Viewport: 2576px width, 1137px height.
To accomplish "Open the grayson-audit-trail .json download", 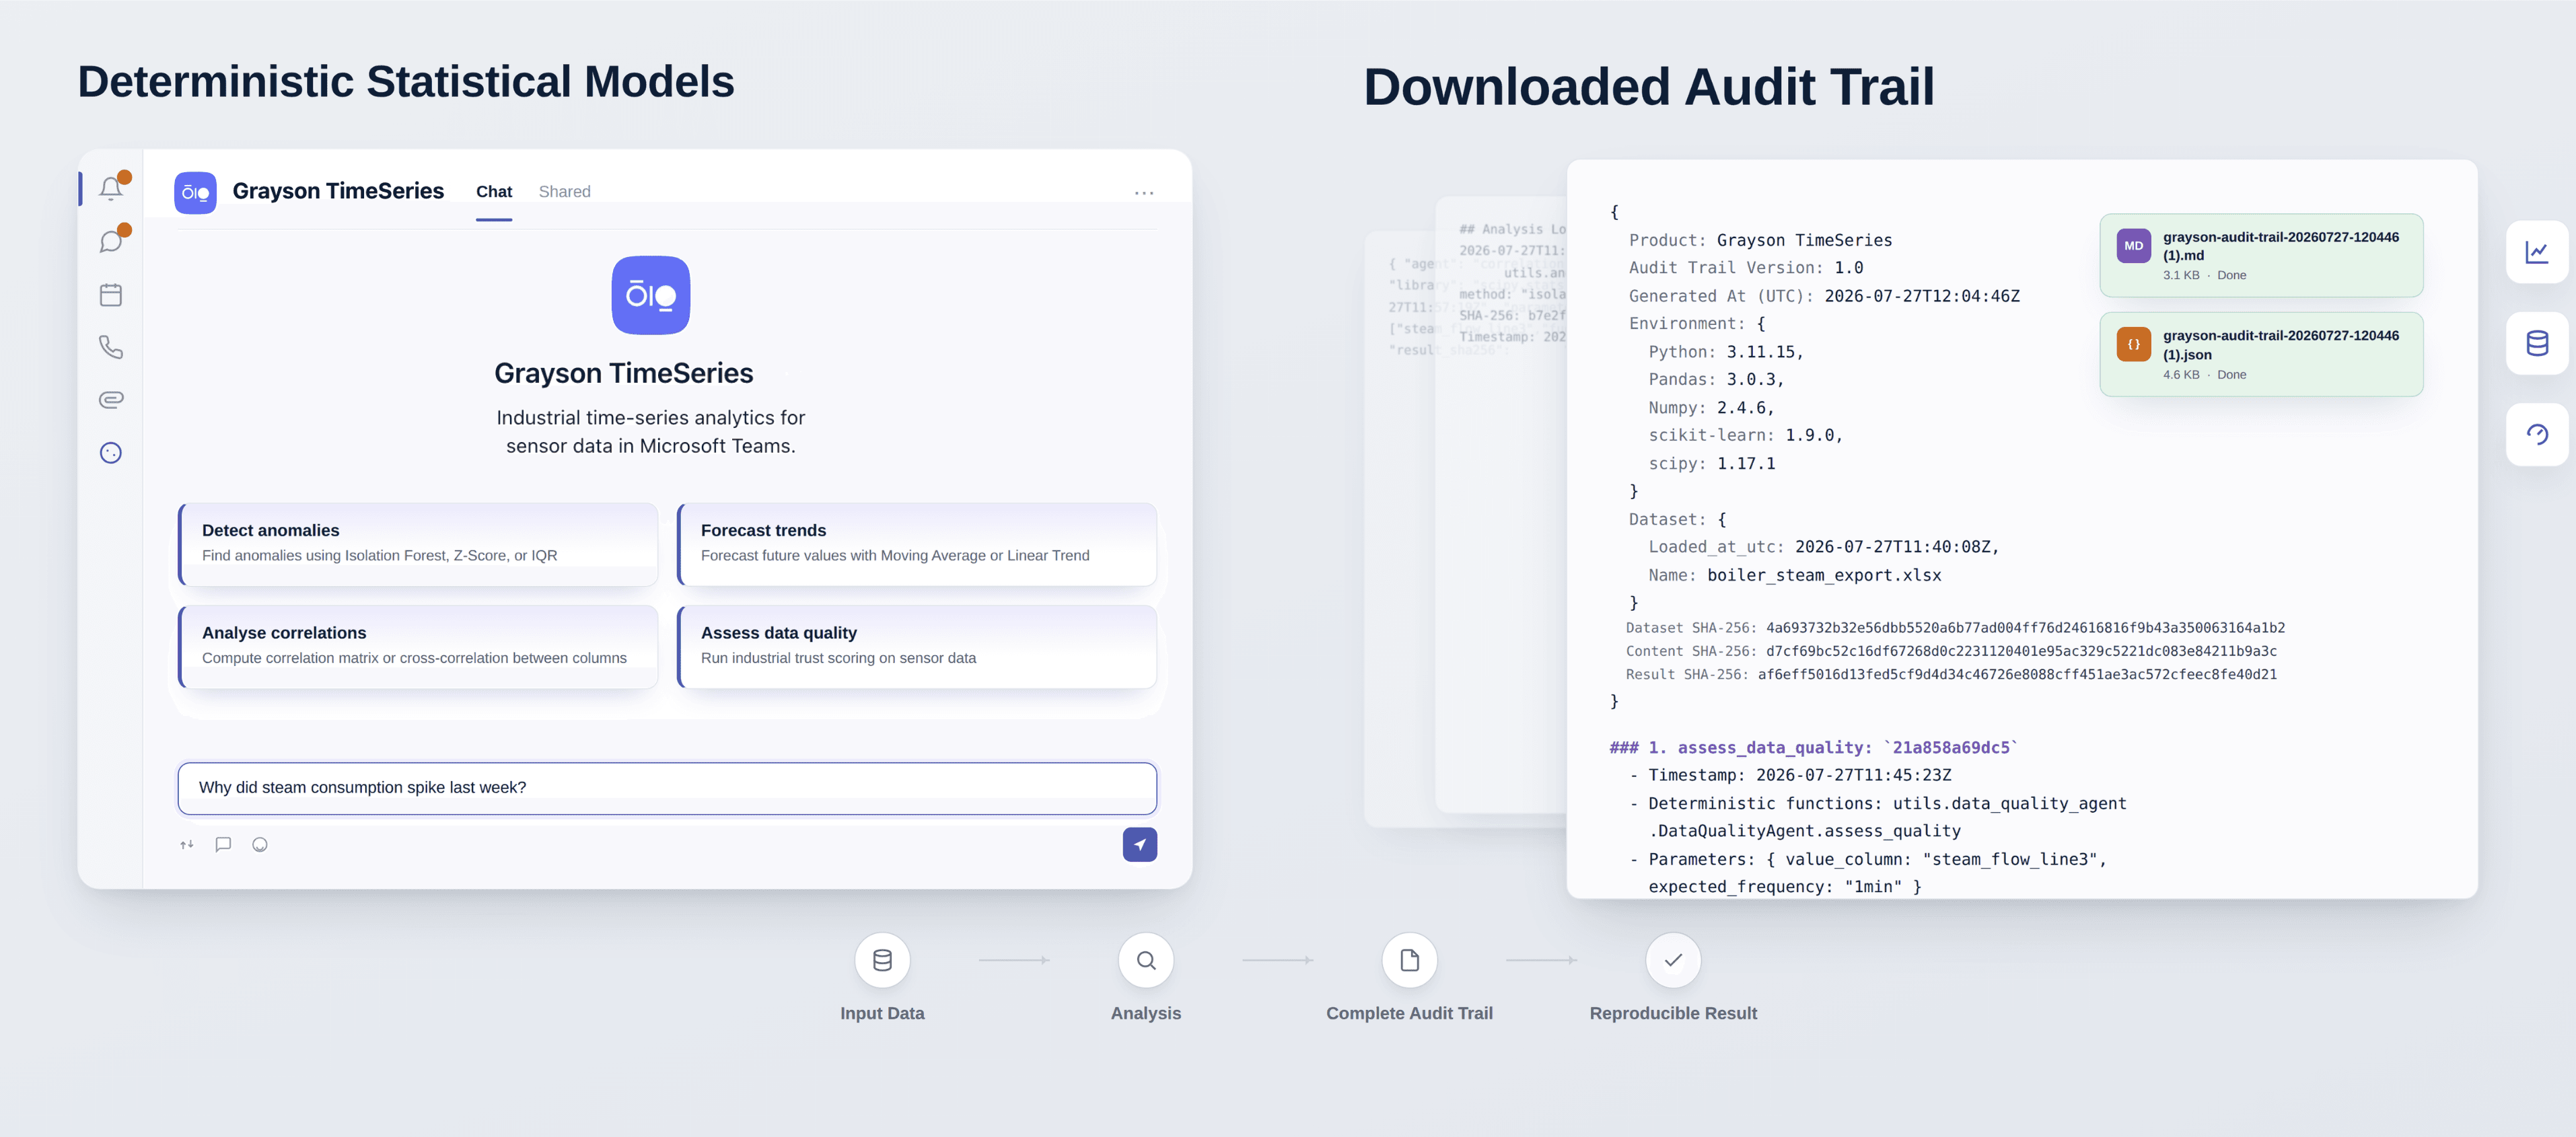I will [2261, 354].
